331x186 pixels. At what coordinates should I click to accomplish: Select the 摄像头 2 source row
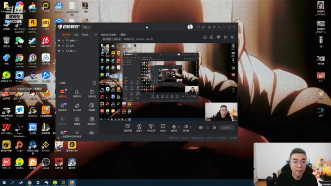click(77, 41)
